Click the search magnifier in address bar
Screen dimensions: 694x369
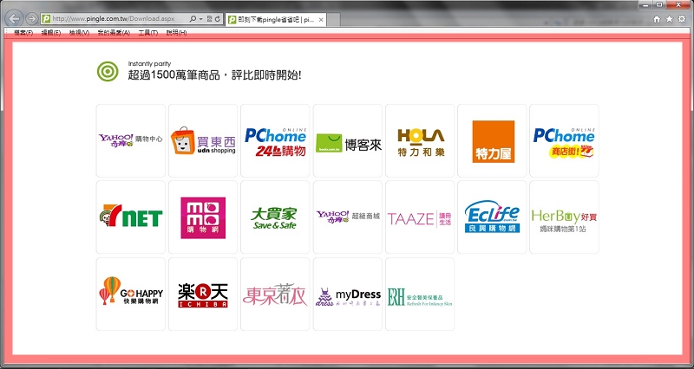(193, 19)
